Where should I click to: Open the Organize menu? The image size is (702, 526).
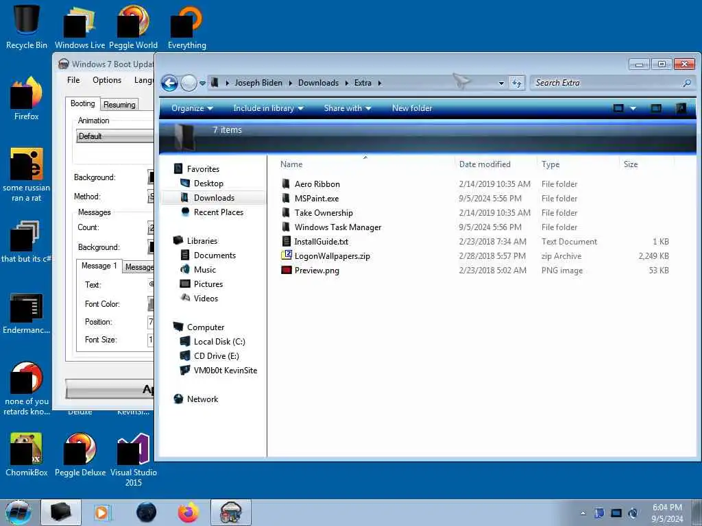192,108
